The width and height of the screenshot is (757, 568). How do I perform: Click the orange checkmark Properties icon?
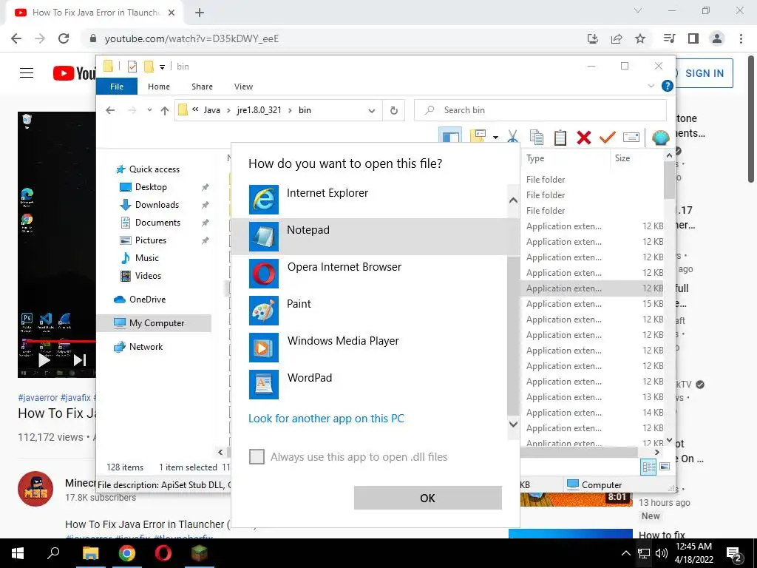608,137
